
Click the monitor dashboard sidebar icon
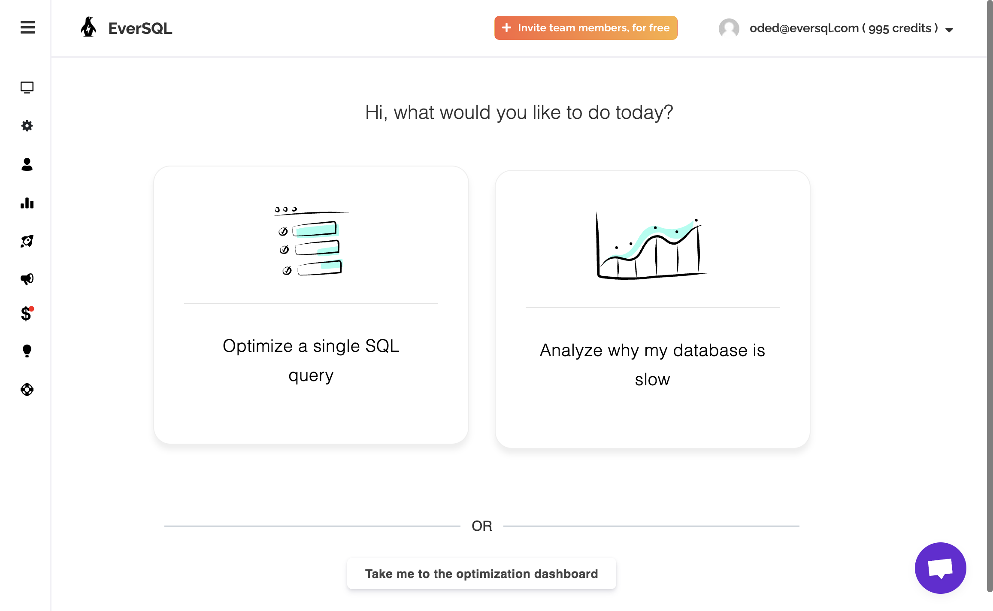pyautogui.click(x=27, y=88)
